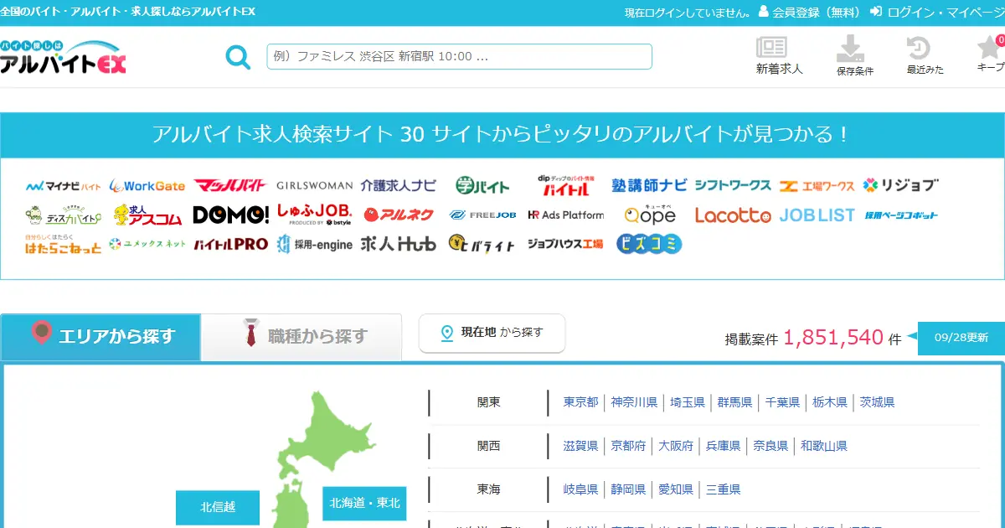The height and width of the screenshot is (528, 1005).
Task: Click the はたらこねっと logo
Action: click(x=64, y=245)
